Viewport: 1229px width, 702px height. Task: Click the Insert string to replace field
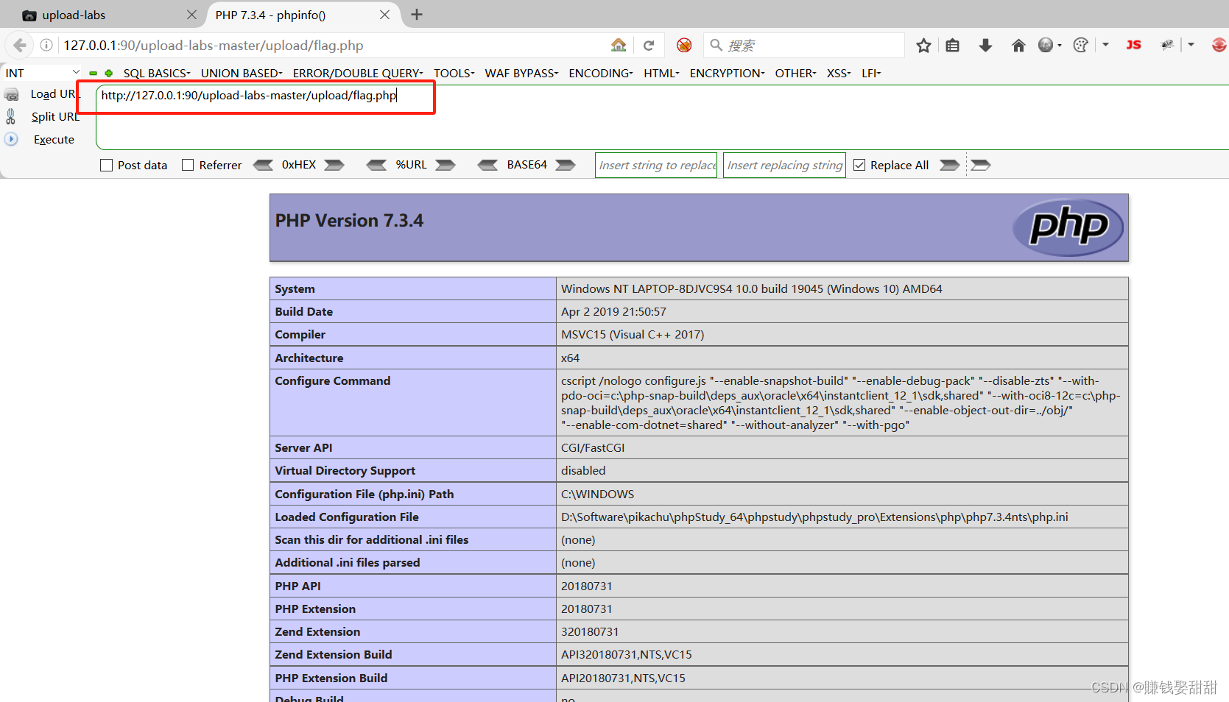tap(656, 165)
